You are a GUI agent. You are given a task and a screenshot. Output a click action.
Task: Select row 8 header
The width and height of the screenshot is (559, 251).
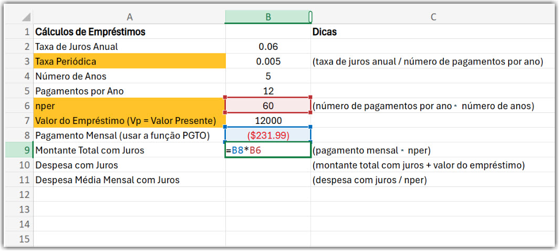[x=18, y=135]
